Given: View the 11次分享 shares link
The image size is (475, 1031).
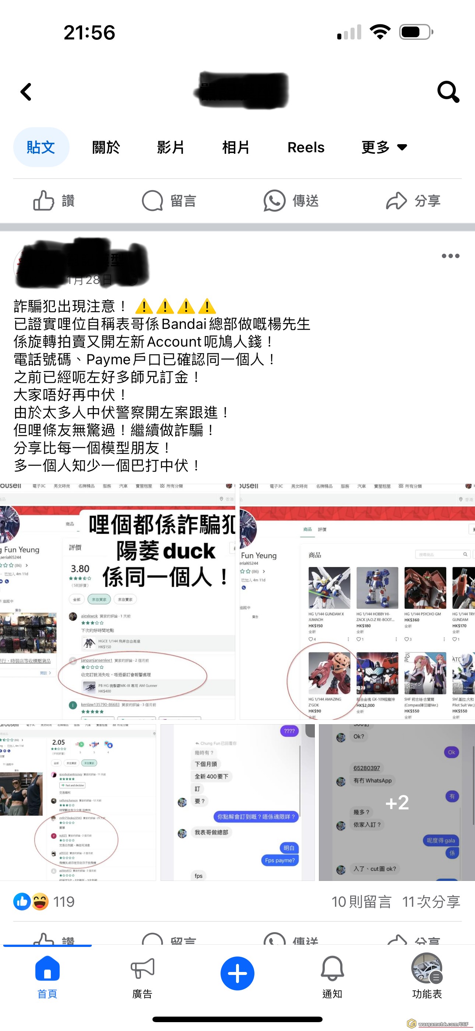Looking at the screenshot, I should (431, 902).
